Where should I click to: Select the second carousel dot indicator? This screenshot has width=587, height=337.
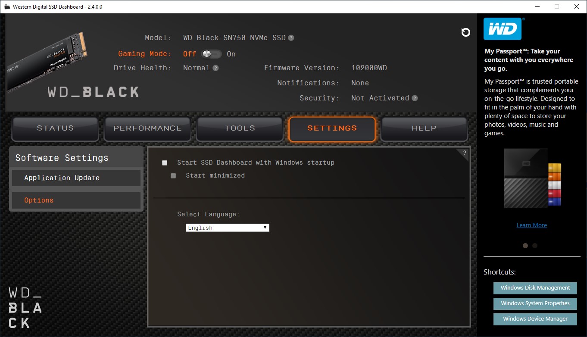point(535,246)
